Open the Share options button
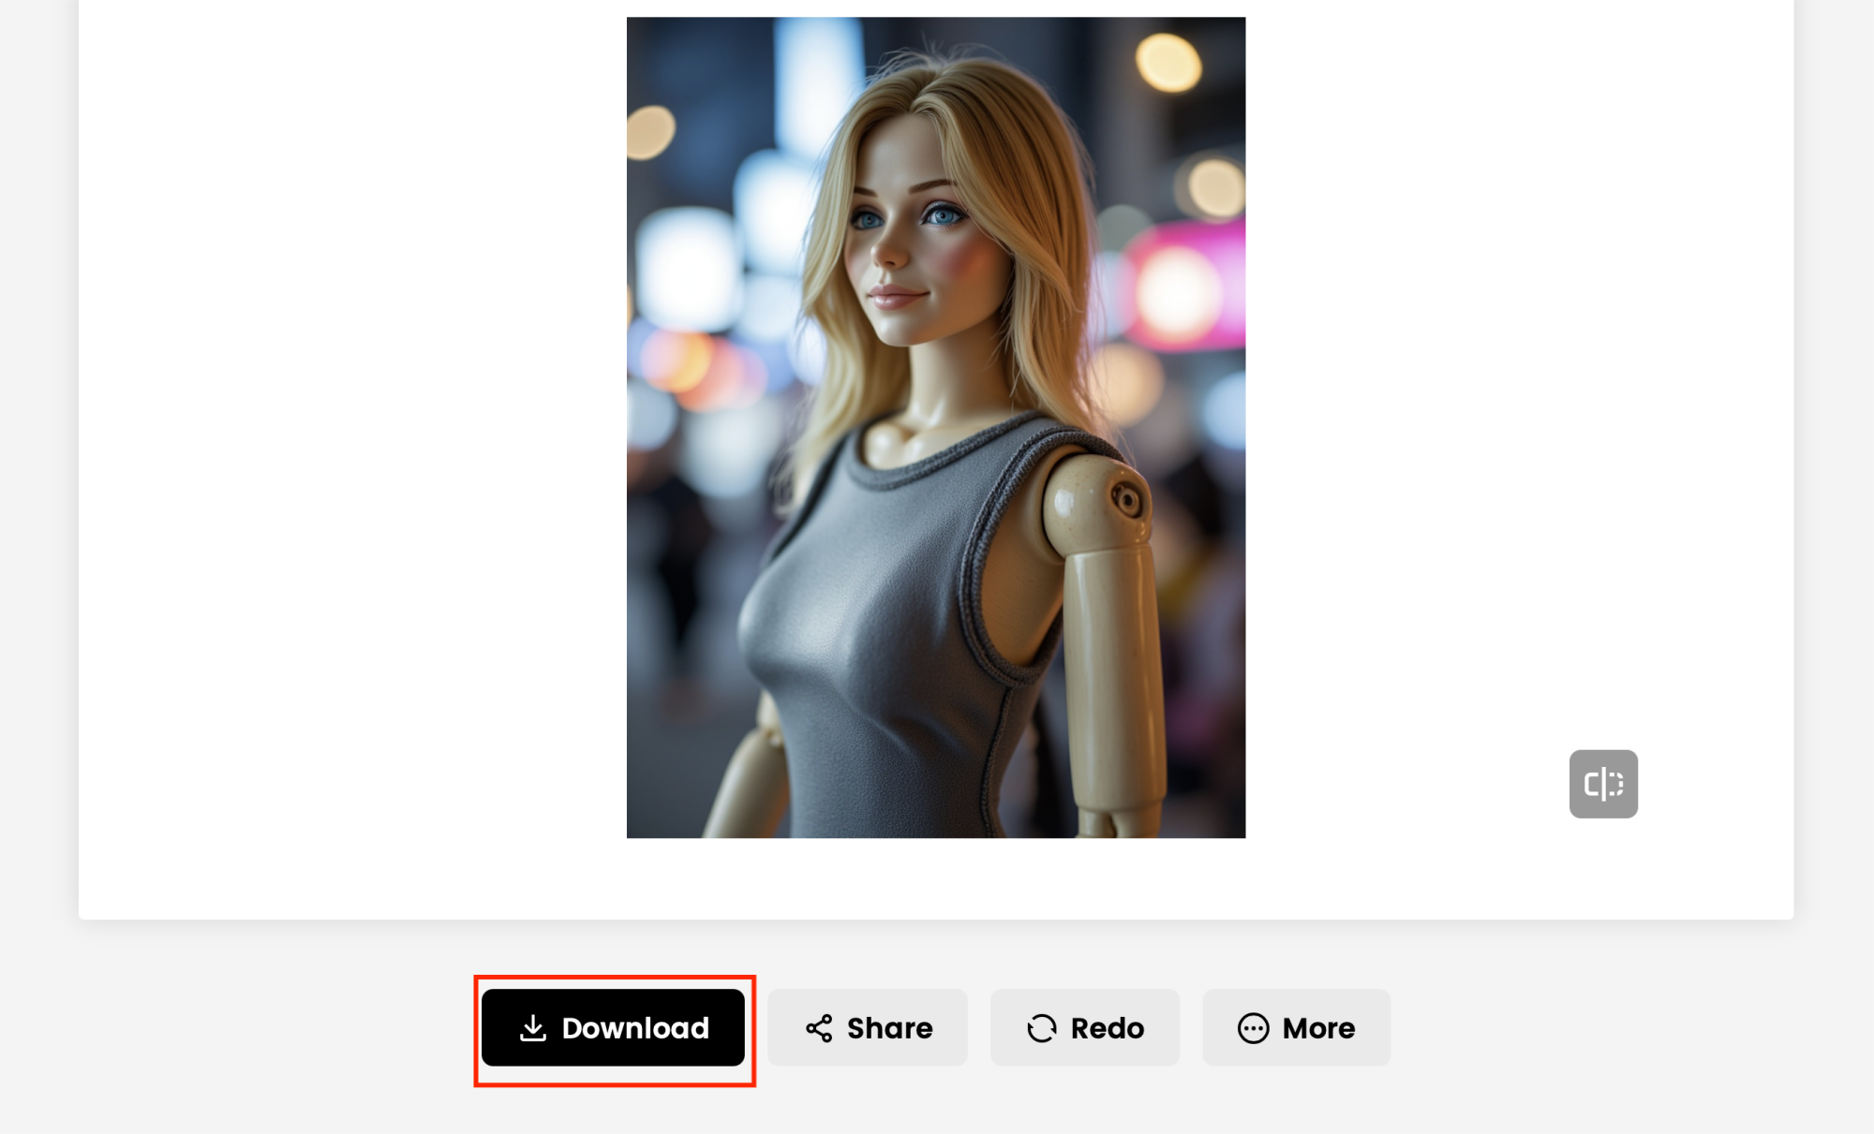 (868, 1028)
